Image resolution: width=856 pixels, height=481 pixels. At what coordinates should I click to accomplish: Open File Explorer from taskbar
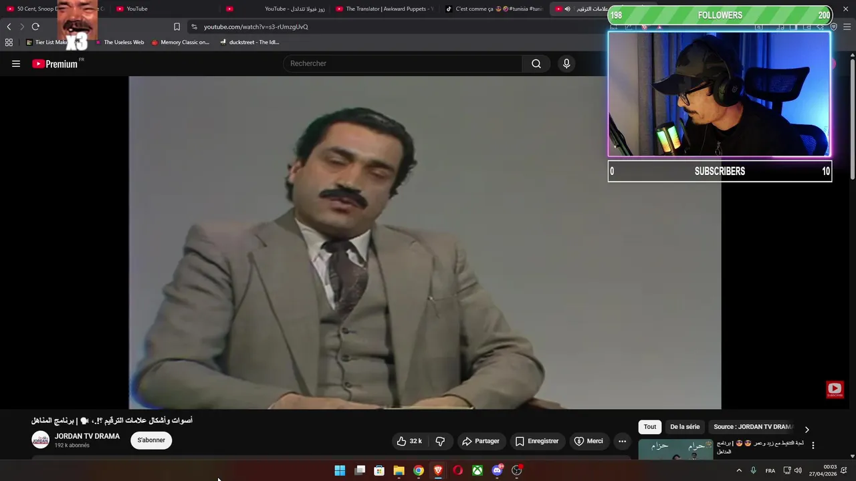pos(399,470)
